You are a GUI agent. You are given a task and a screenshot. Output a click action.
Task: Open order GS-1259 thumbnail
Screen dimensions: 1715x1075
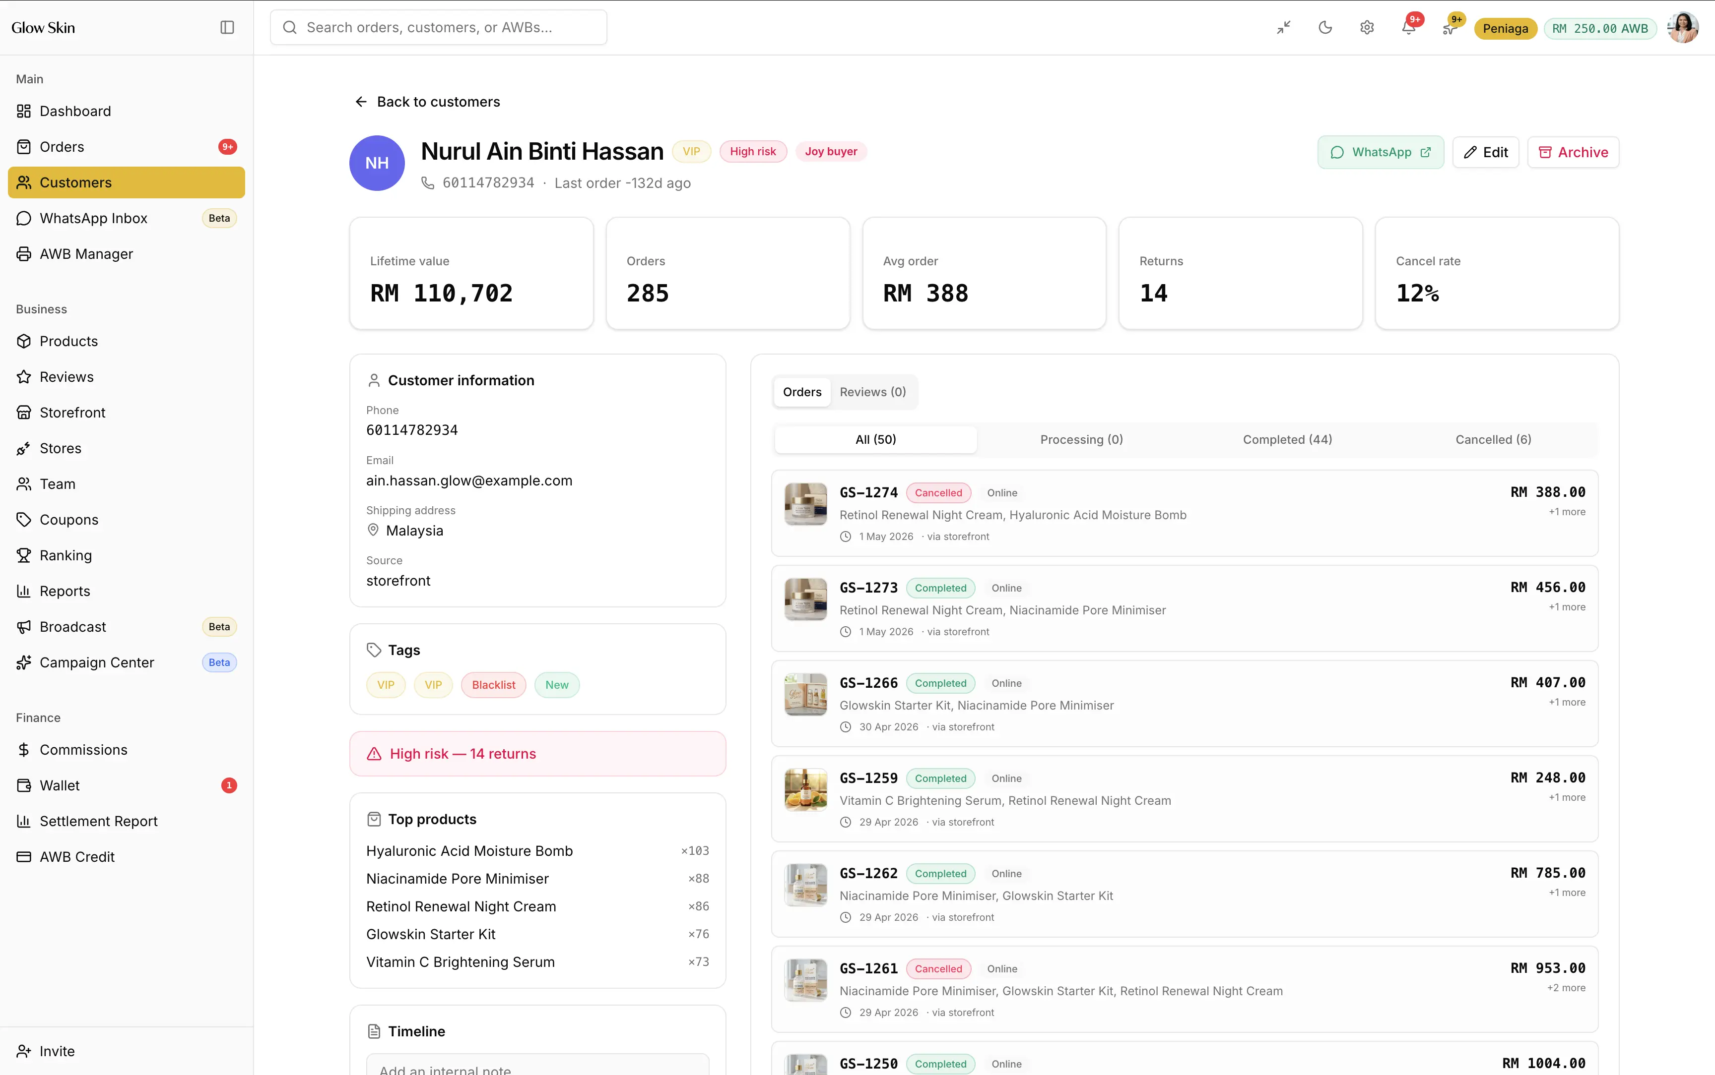[805, 790]
